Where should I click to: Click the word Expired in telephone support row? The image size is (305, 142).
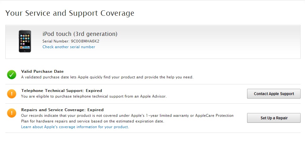coord(94,91)
